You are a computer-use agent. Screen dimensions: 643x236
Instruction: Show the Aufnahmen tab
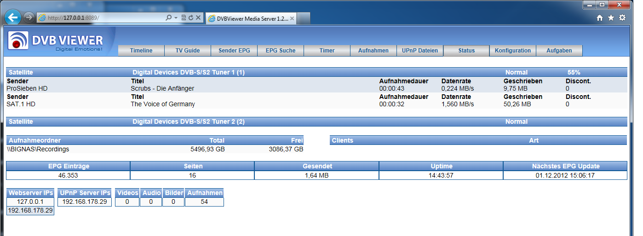coord(373,51)
